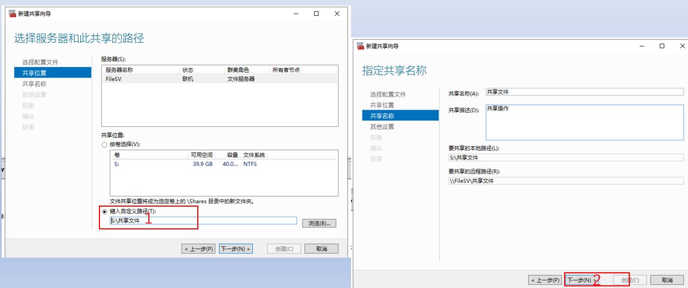Click the wizard icon in right window title bar

(x=360, y=46)
